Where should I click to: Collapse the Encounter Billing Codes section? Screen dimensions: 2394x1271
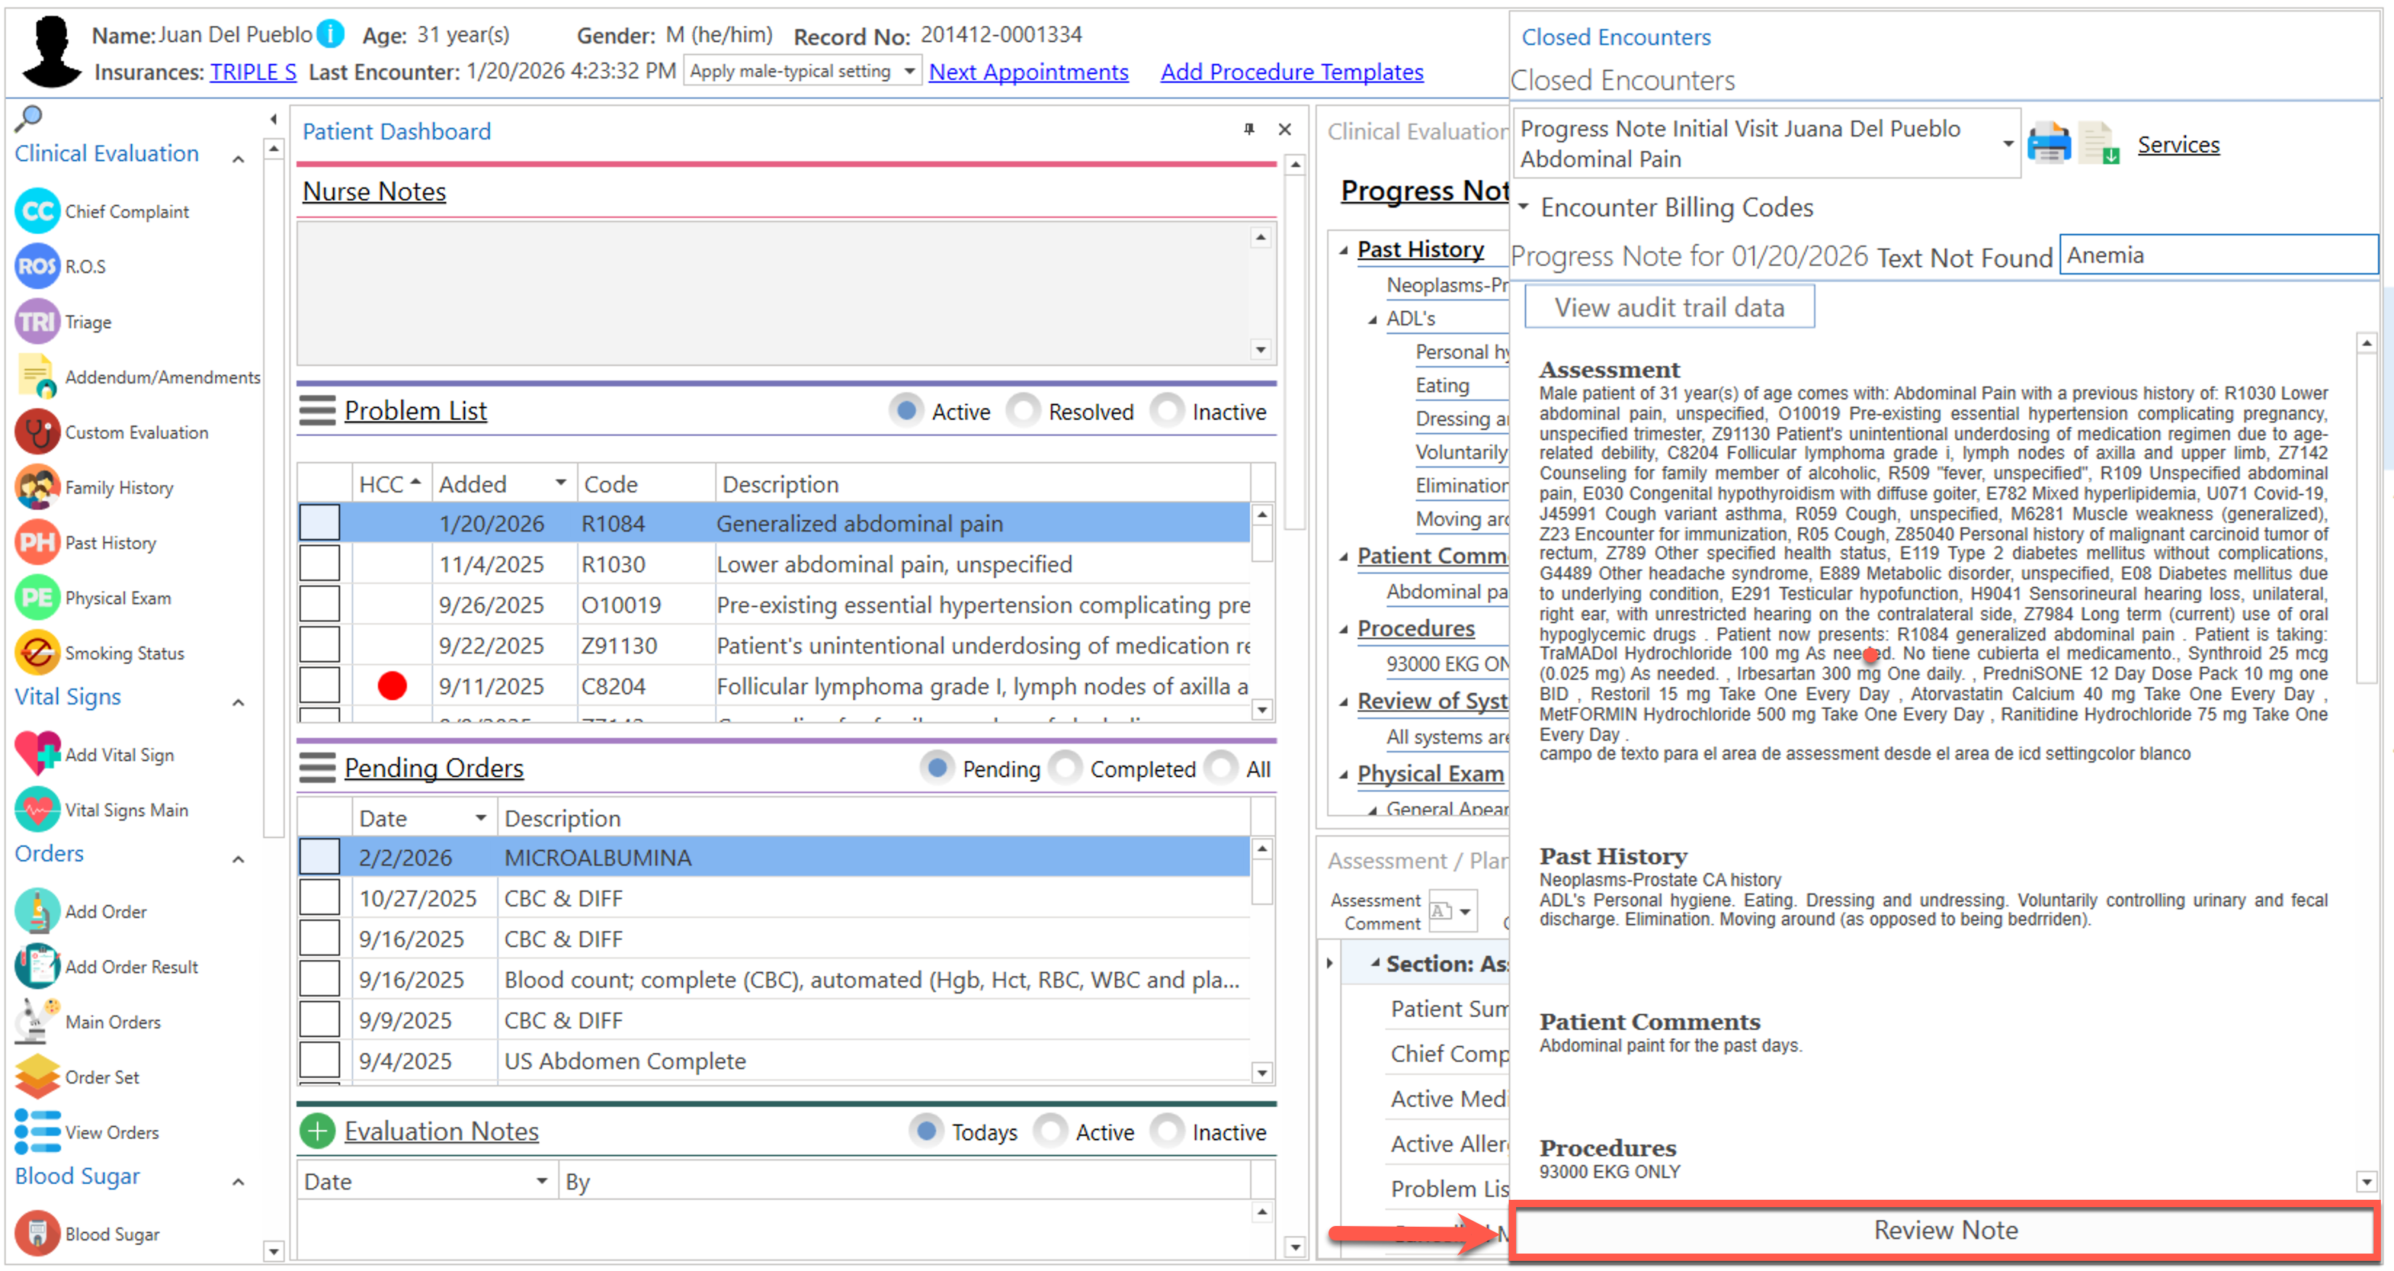pyautogui.click(x=1524, y=207)
